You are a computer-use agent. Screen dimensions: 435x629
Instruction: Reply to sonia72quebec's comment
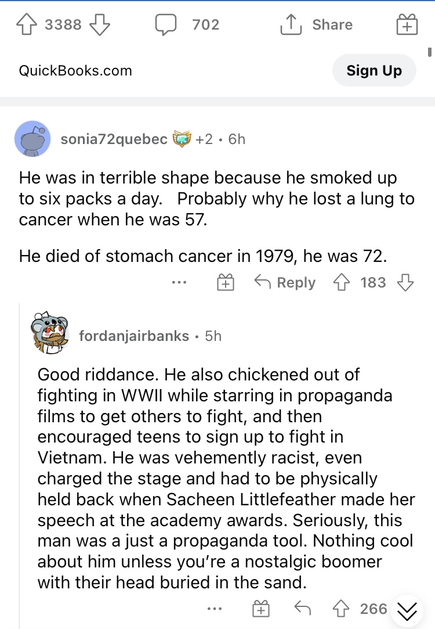[x=285, y=282]
